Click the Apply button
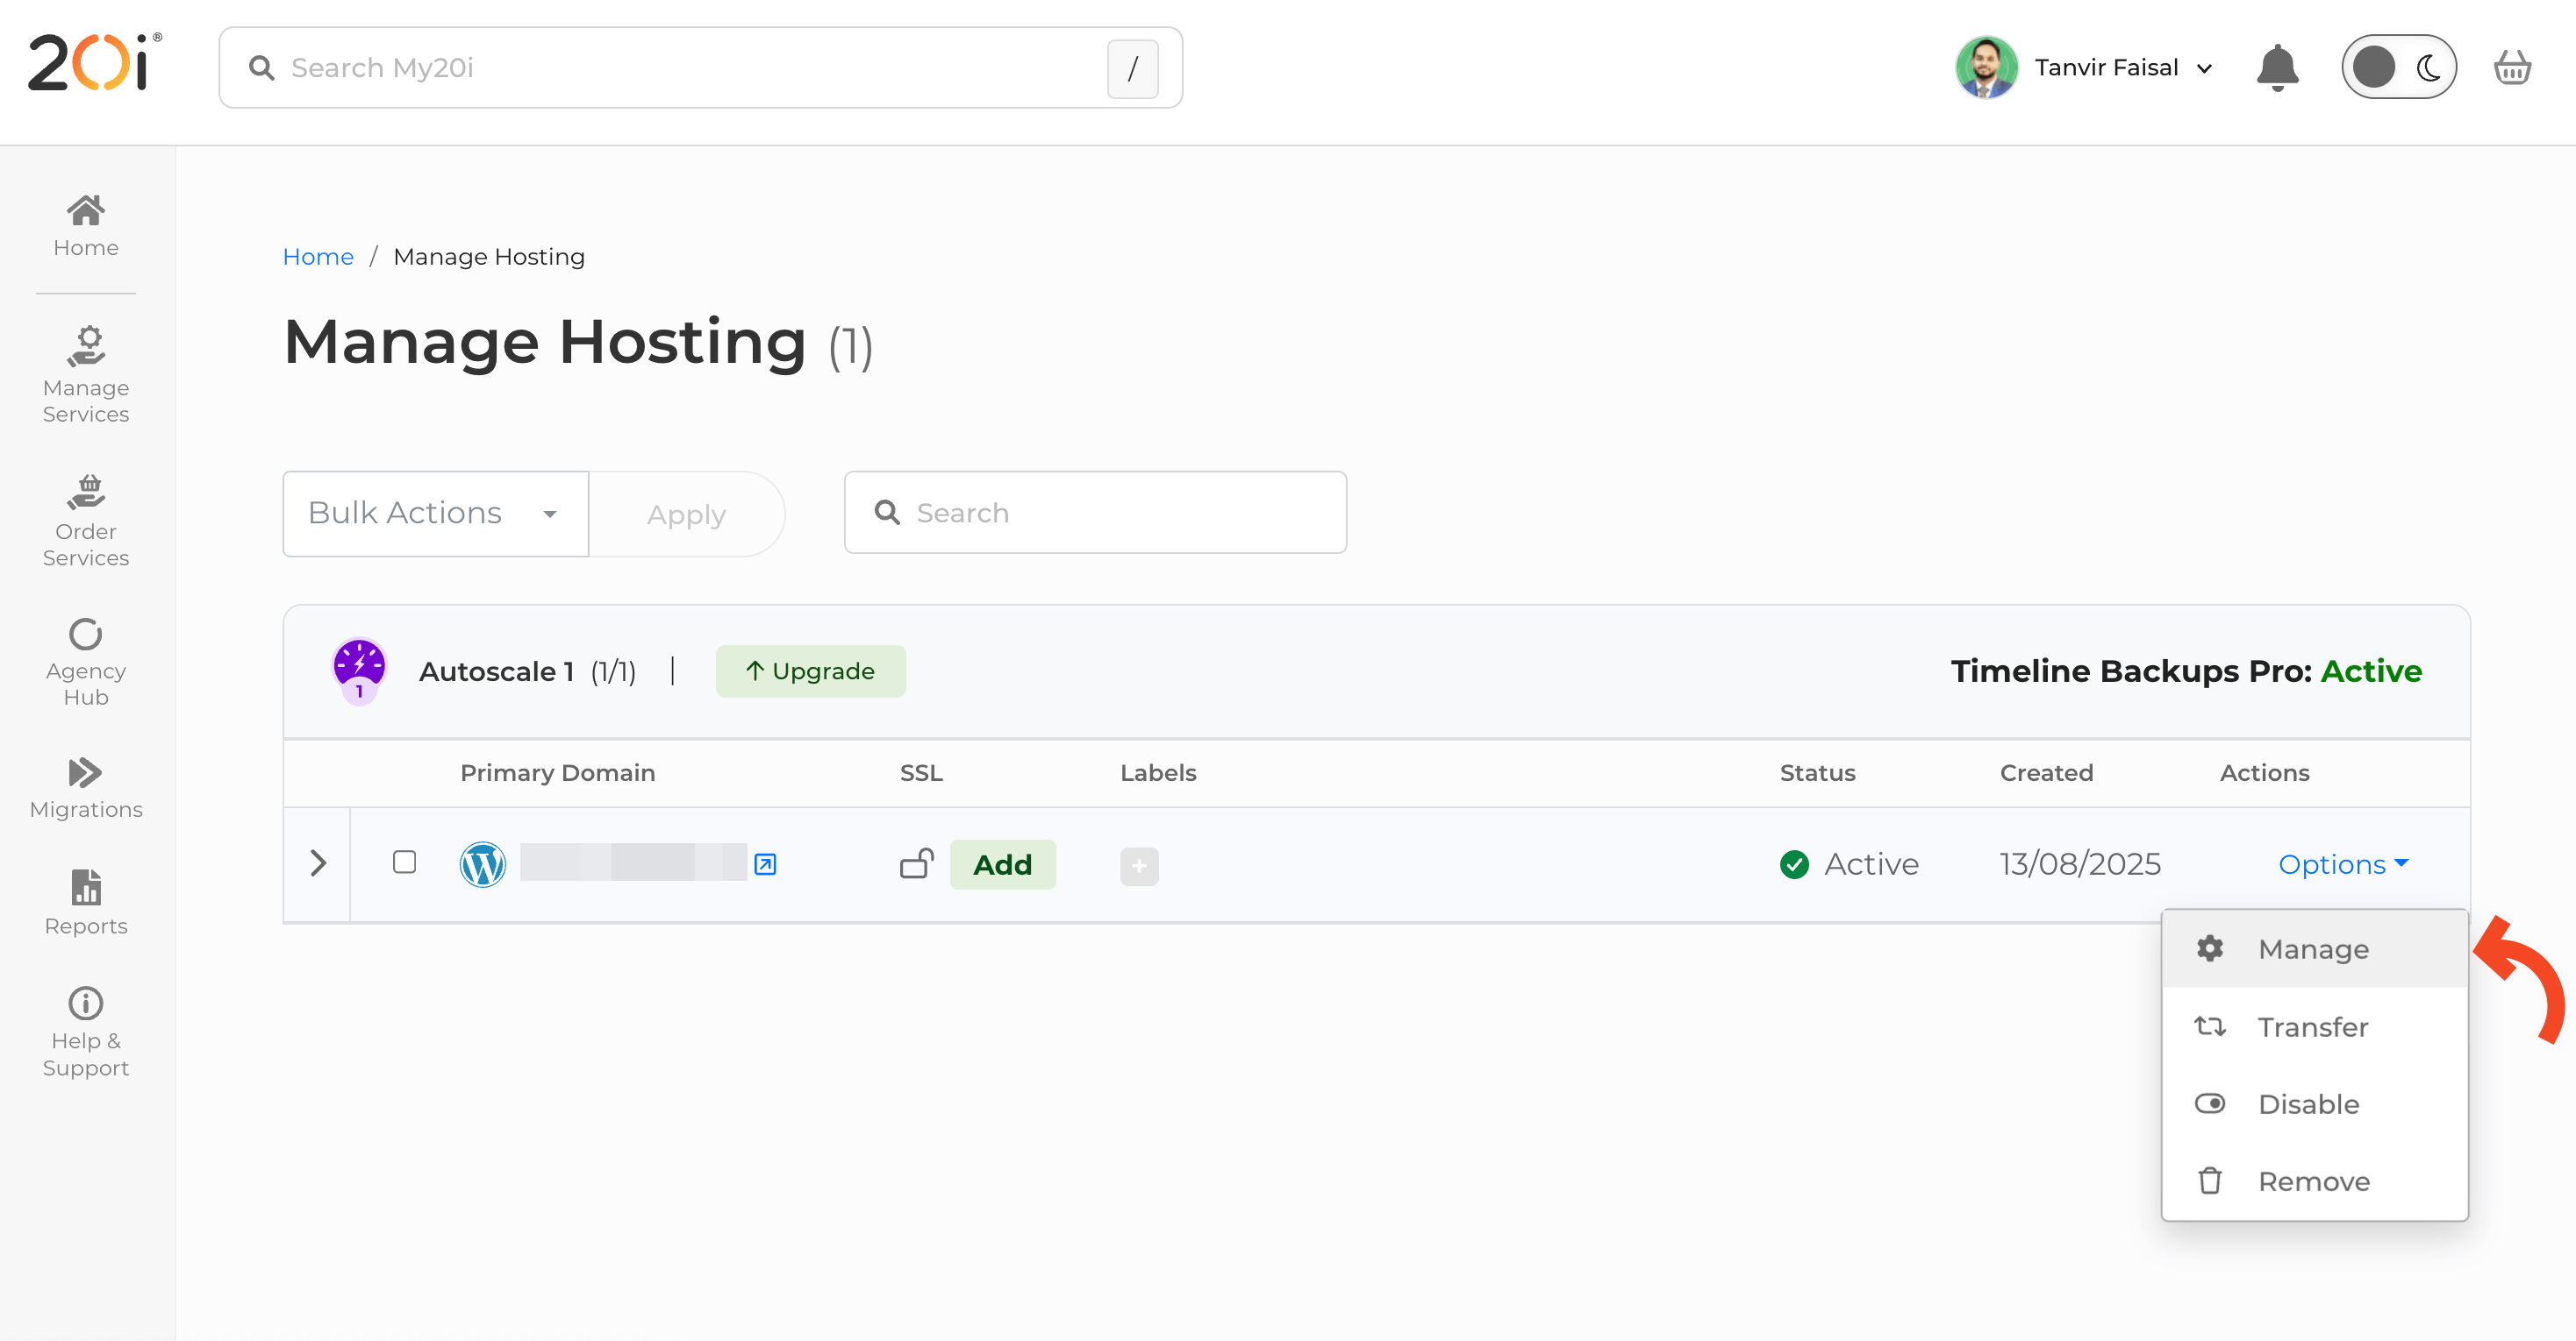The image size is (2576, 1341). (686, 514)
